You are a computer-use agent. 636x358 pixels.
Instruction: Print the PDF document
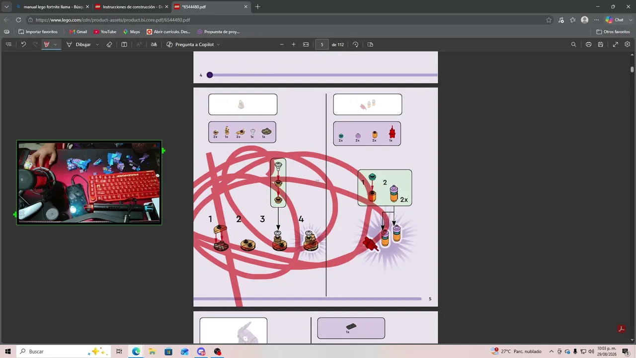coord(589,44)
